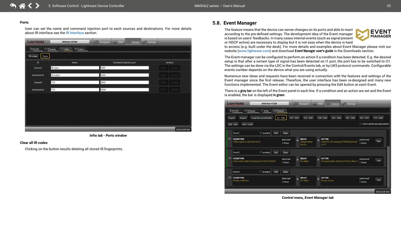
Task: Select Infra subtab in Event Manager screenshot
Action: point(265,111)
